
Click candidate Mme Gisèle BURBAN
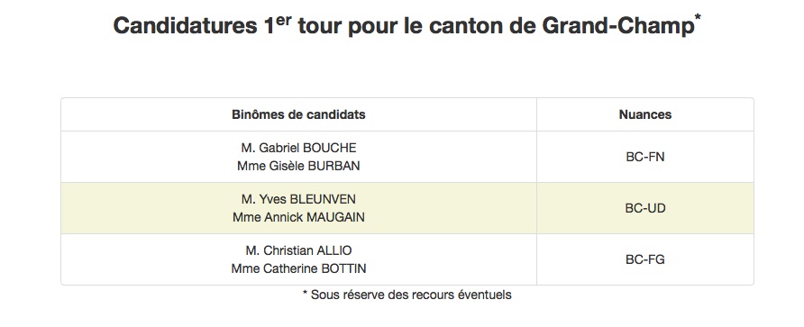(x=298, y=166)
